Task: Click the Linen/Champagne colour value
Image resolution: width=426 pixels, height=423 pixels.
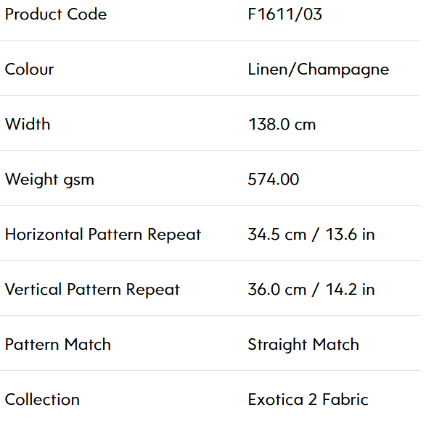Action: [x=318, y=70]
